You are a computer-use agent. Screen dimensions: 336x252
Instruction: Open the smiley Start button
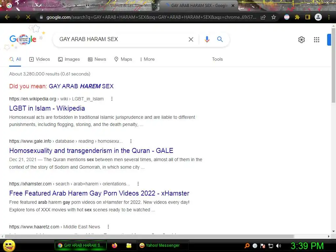tap(9, 245)
